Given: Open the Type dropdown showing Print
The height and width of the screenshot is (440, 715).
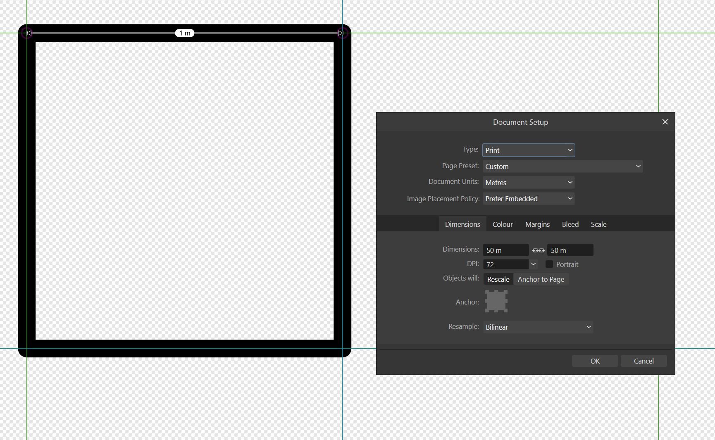Looking at the screenshot, I should tap(529, 150).
